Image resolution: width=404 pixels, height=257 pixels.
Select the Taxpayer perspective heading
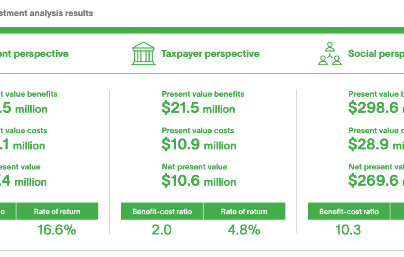[210, 53]
